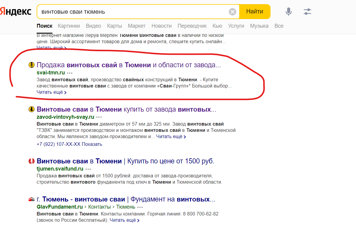Screen dimensions: 356x225
Task: Expand Читать ещё under Леруа Мерлен snippet
Action: point(51,48)
